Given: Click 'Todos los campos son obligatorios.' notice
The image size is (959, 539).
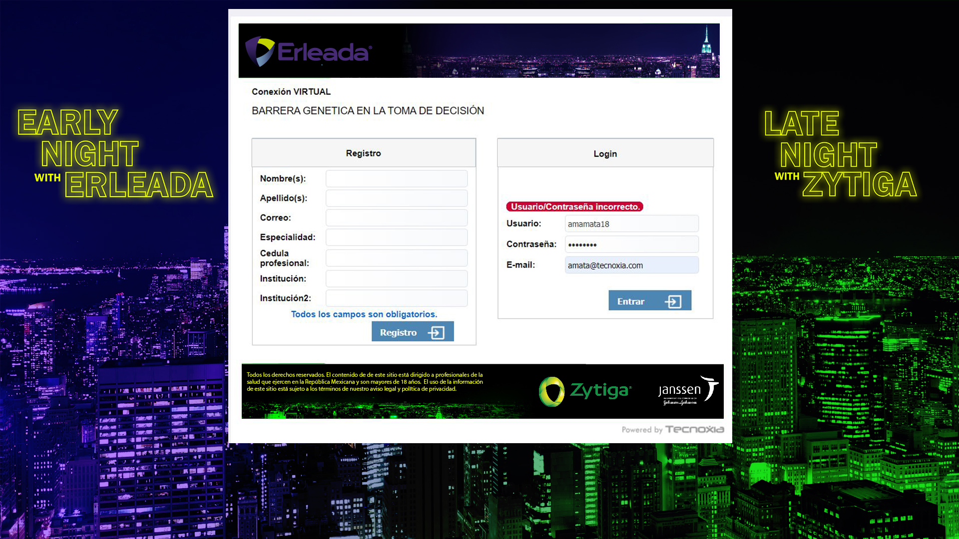Looking at the screenshot, I should [364, 314].
